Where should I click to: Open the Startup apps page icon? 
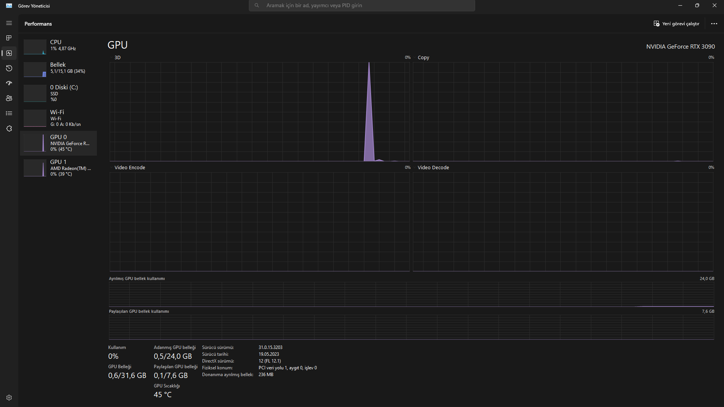point(9,83)
